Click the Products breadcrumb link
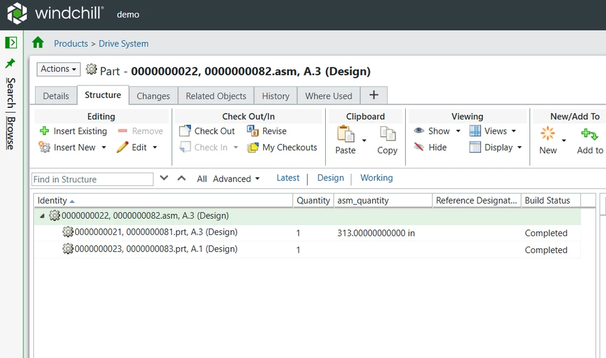This screenshot has width=606, height=358. 71,44
